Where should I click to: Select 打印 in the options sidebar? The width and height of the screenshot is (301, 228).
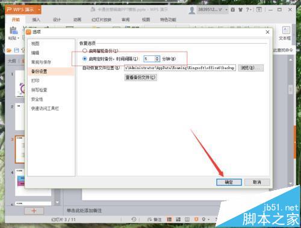(x=36, y=81)
